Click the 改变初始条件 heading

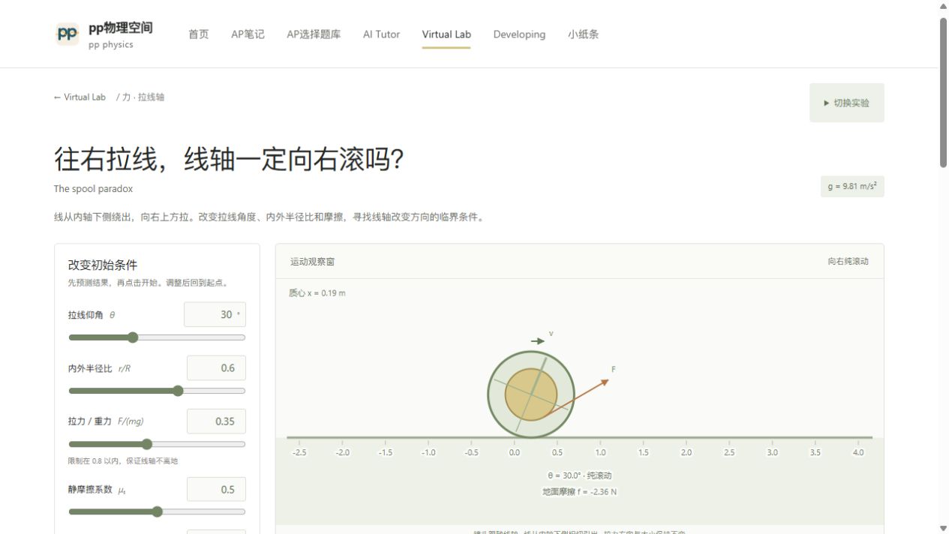point(103,265)
